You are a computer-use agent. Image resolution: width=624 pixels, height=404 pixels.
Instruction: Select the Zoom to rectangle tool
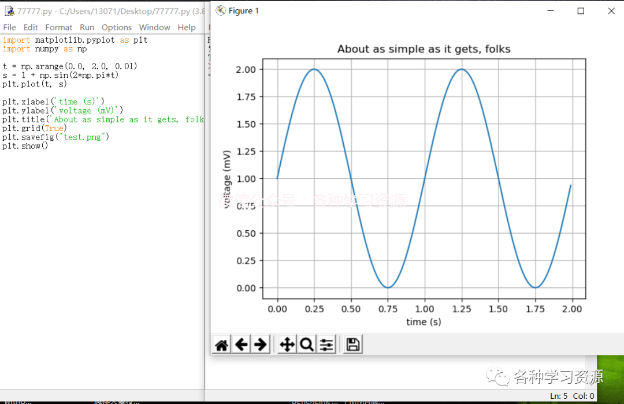[x=306, y=345]
